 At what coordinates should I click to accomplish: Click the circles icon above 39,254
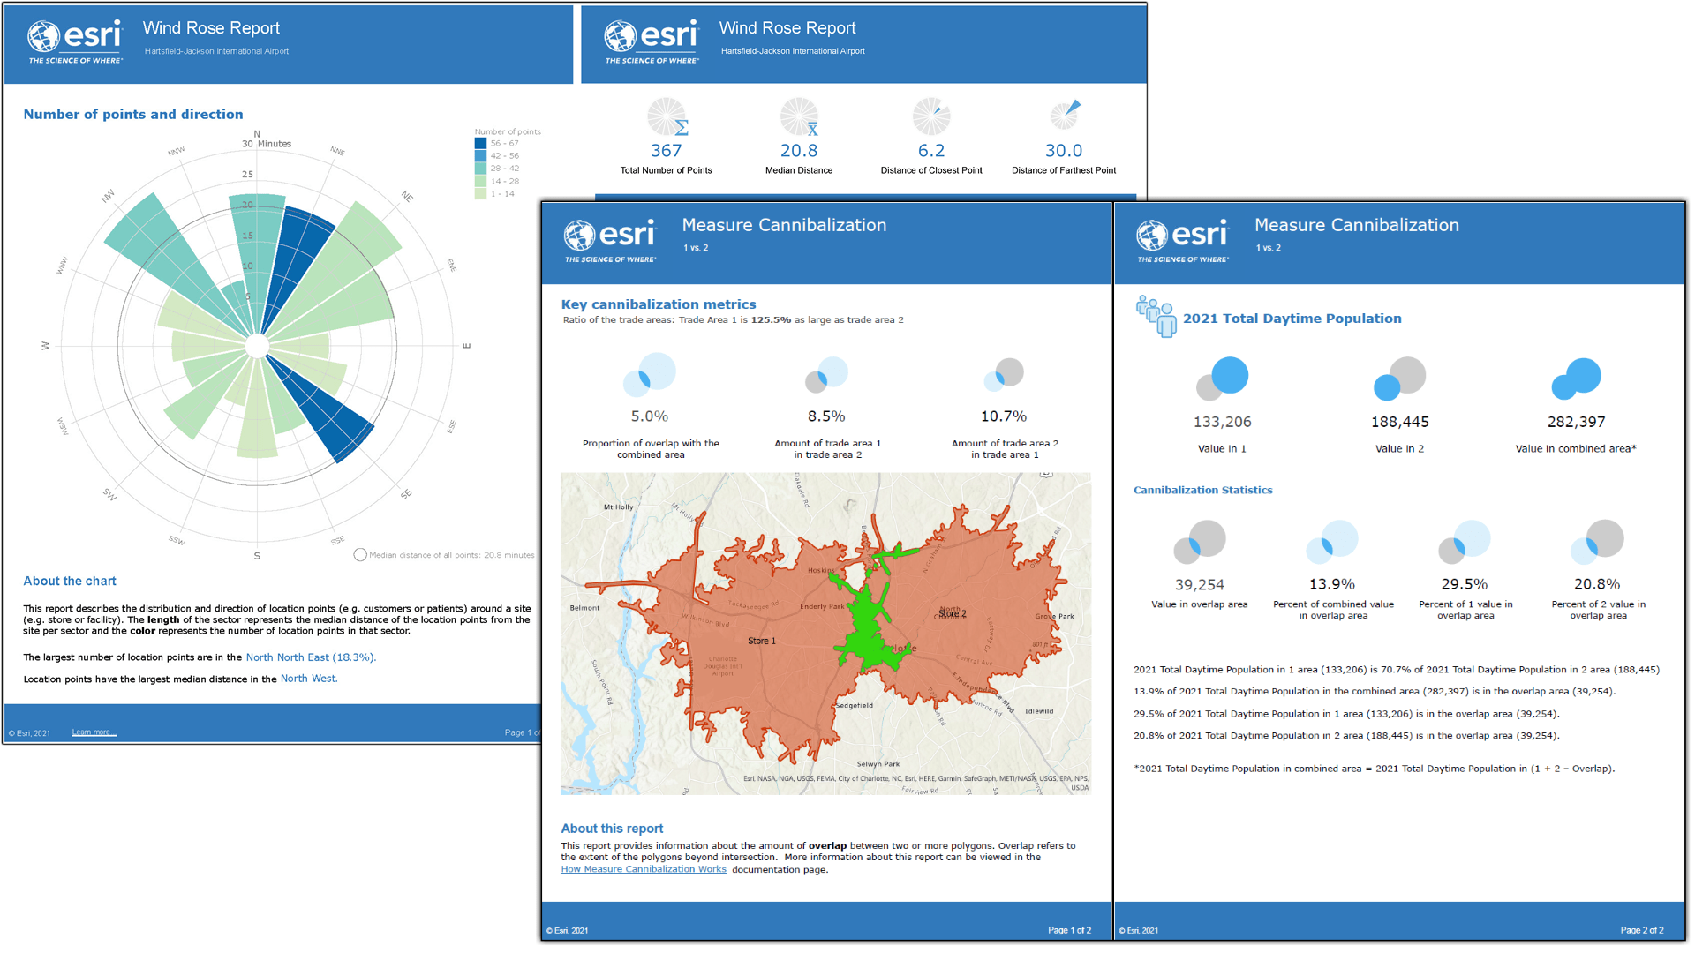pyautogui.click(x=1199, y=542)
